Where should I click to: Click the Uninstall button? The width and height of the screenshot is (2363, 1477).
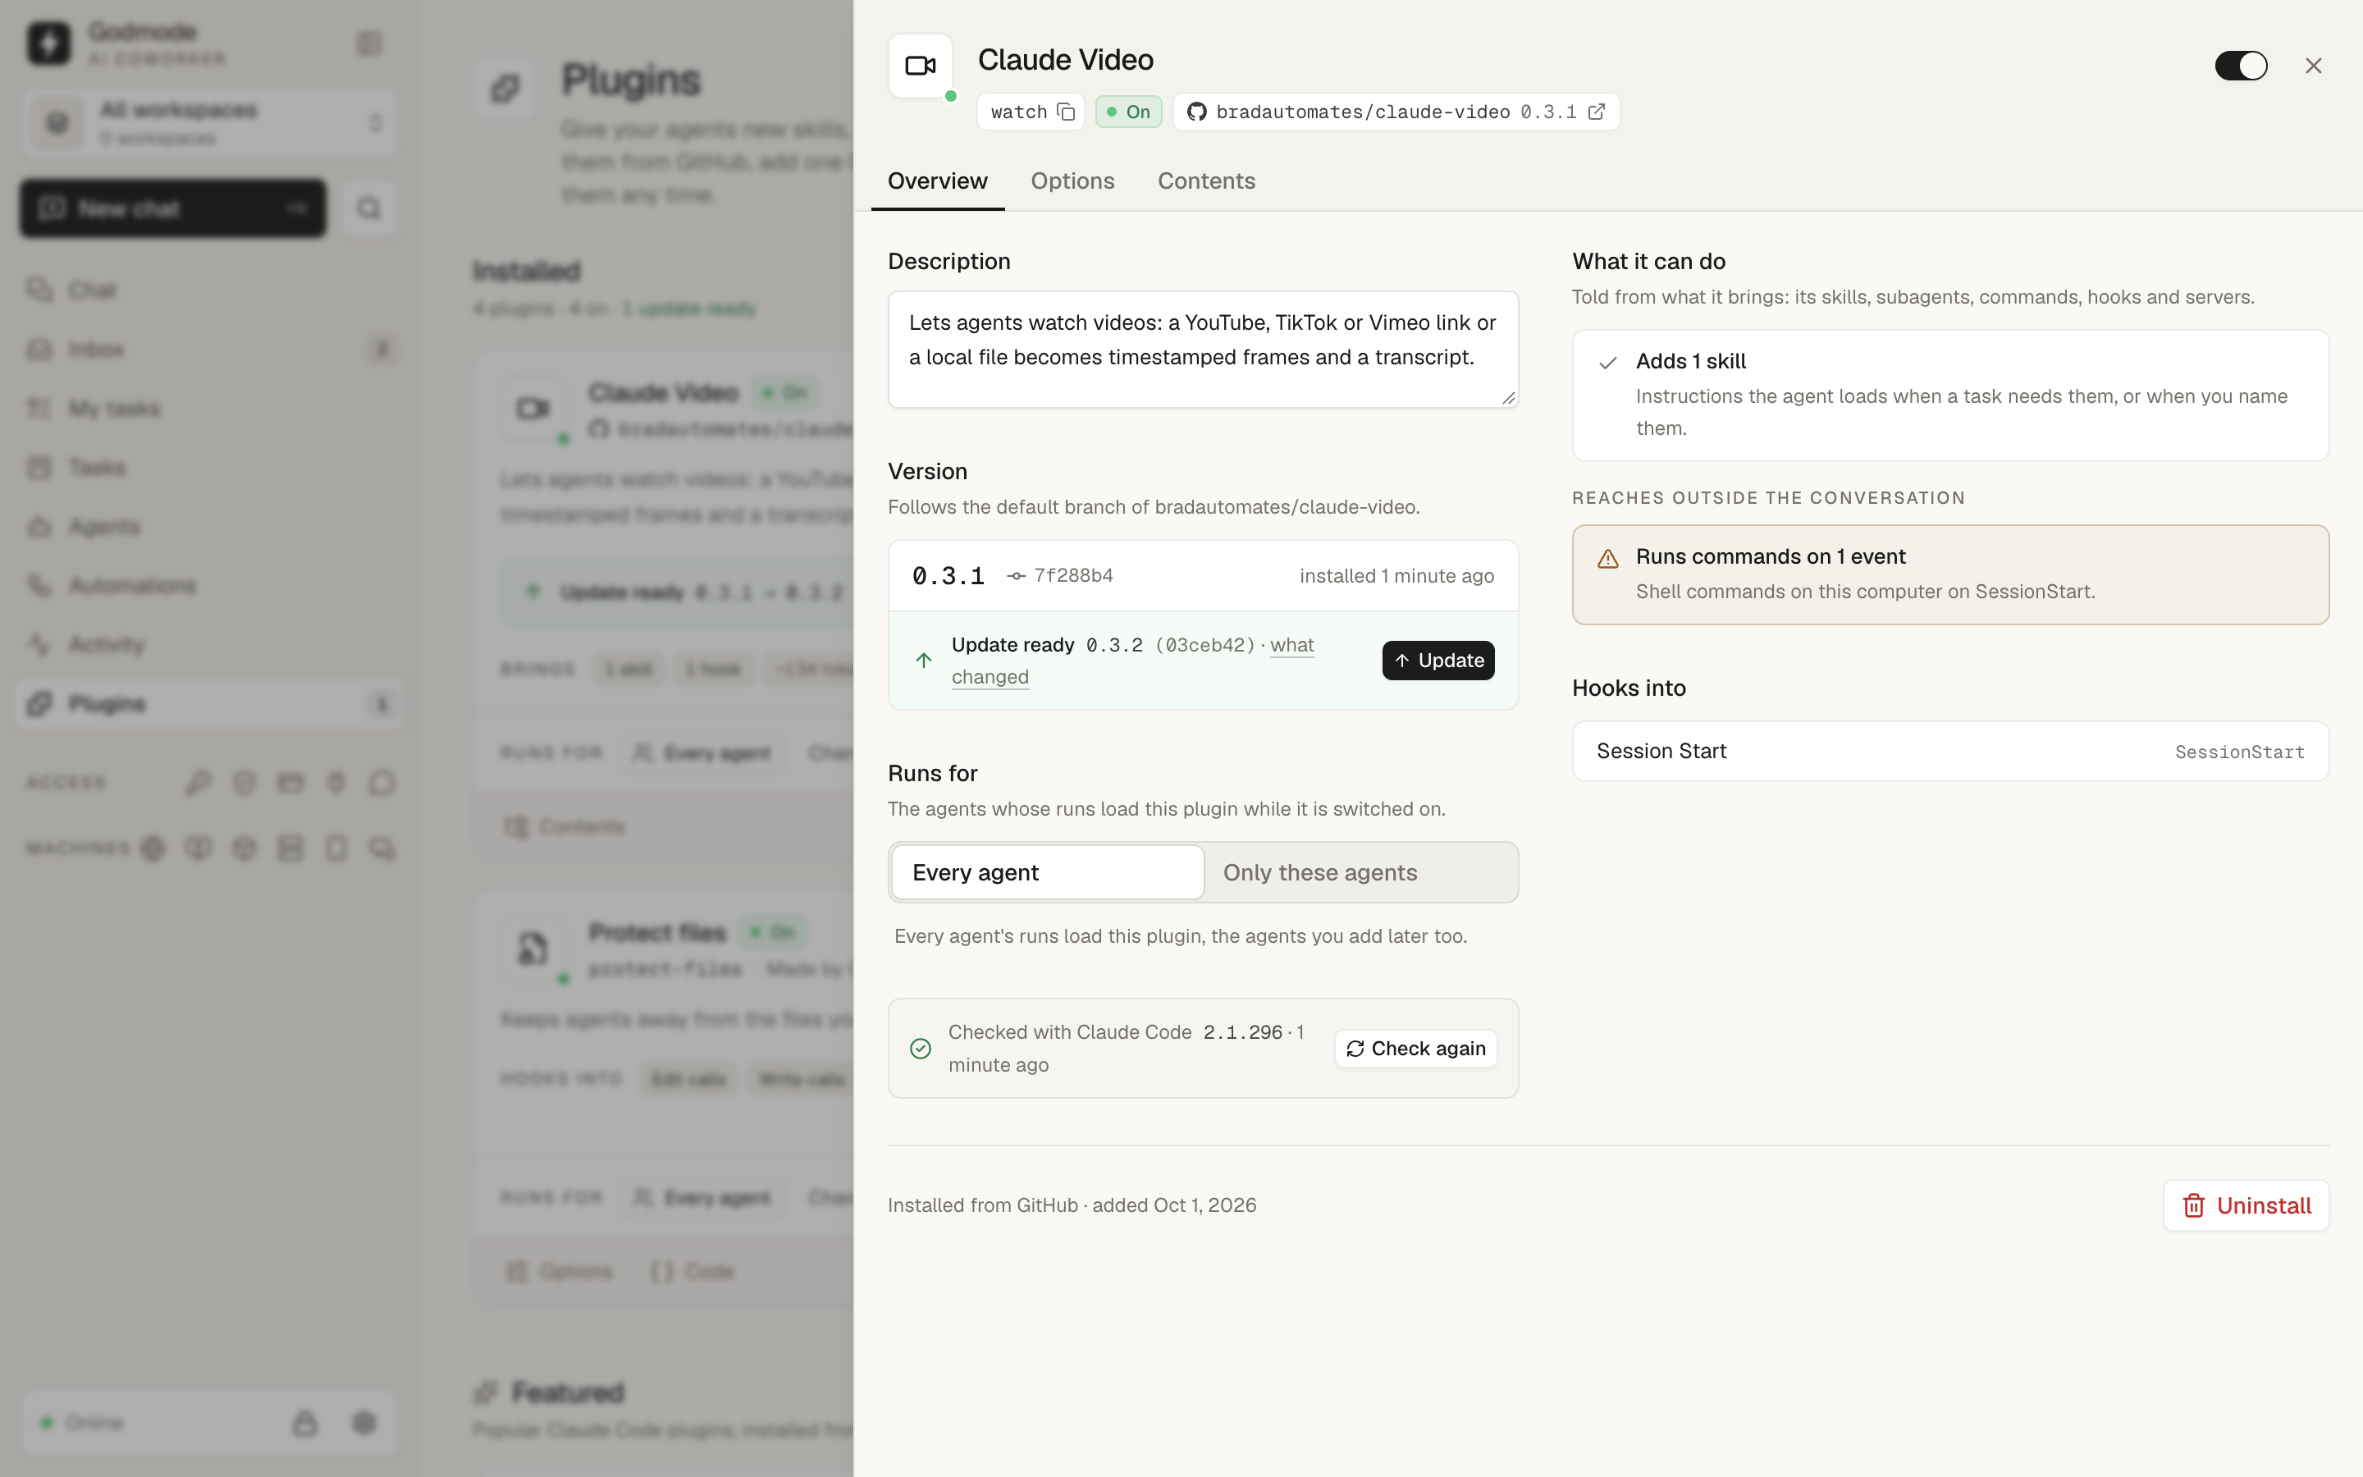pos(2246,1205)
